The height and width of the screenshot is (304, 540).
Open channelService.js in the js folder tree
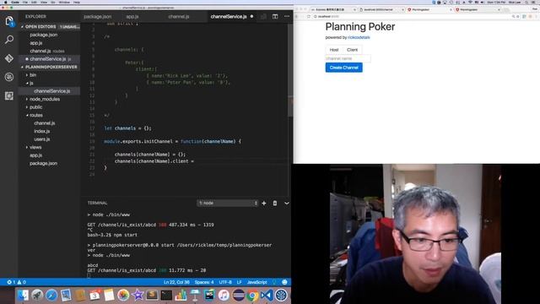(x=49, y=91)
